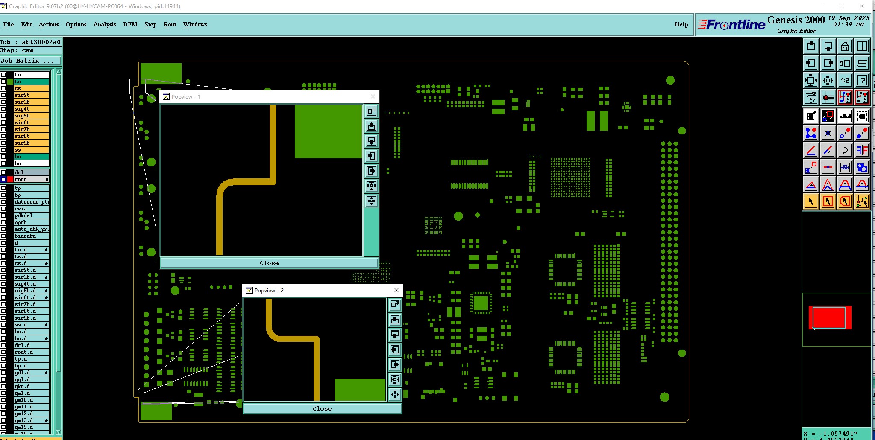Click the small square marker on rout row
The height and width of the screenshot is (440, 875).
(47, 179)
